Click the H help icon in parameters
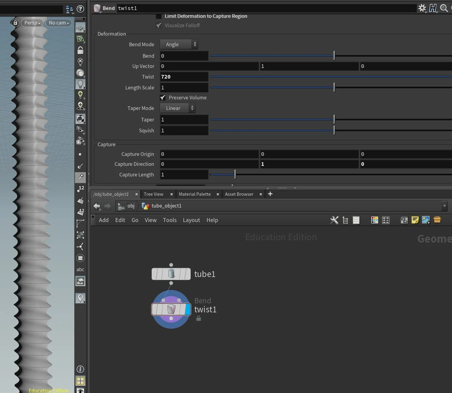Image resolution: width=452 pixels, height=393 pixels. tap(433, 8)
